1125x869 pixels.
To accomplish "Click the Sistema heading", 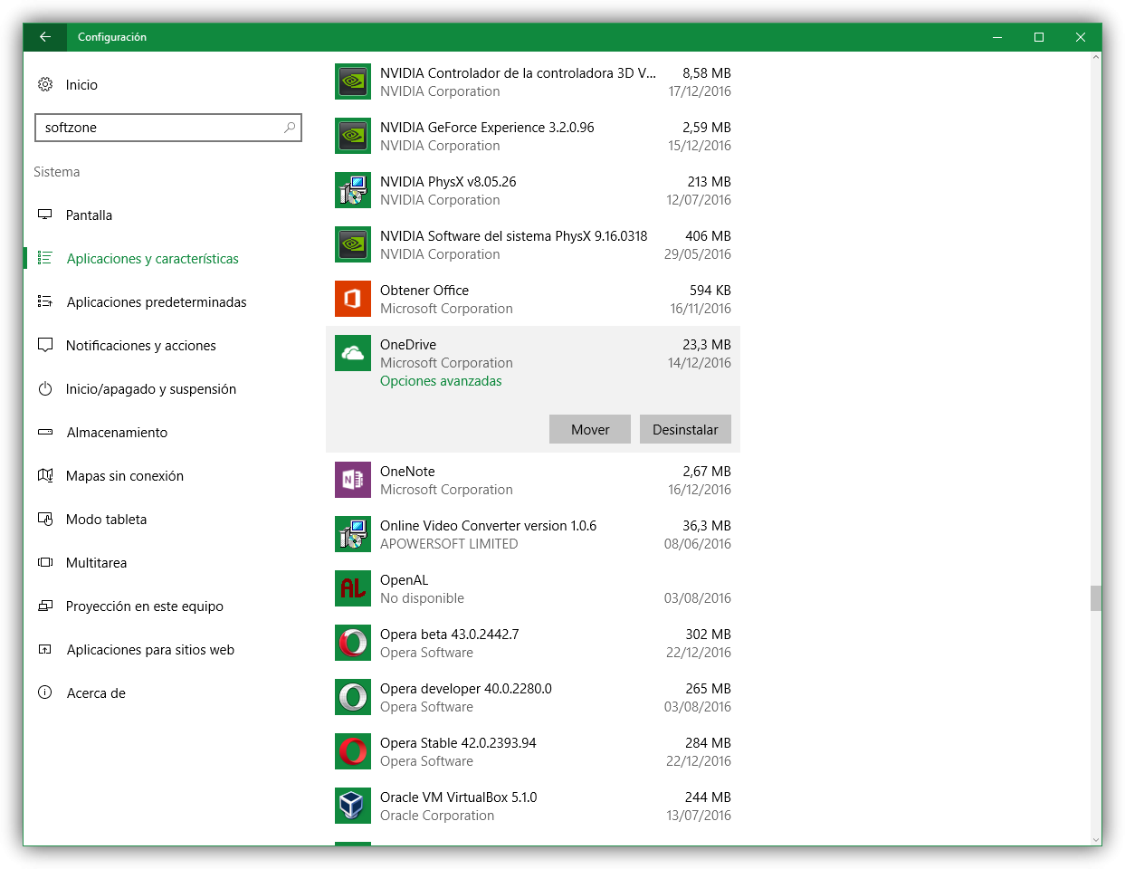I will point(57,171).
